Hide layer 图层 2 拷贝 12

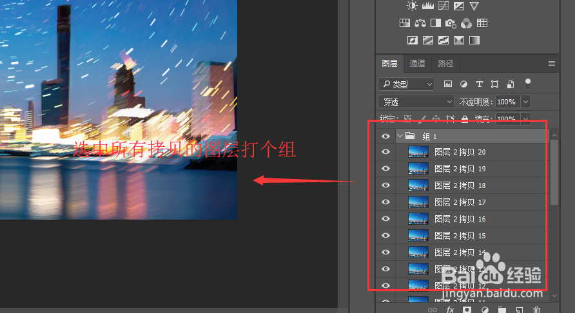pos(385,285)
